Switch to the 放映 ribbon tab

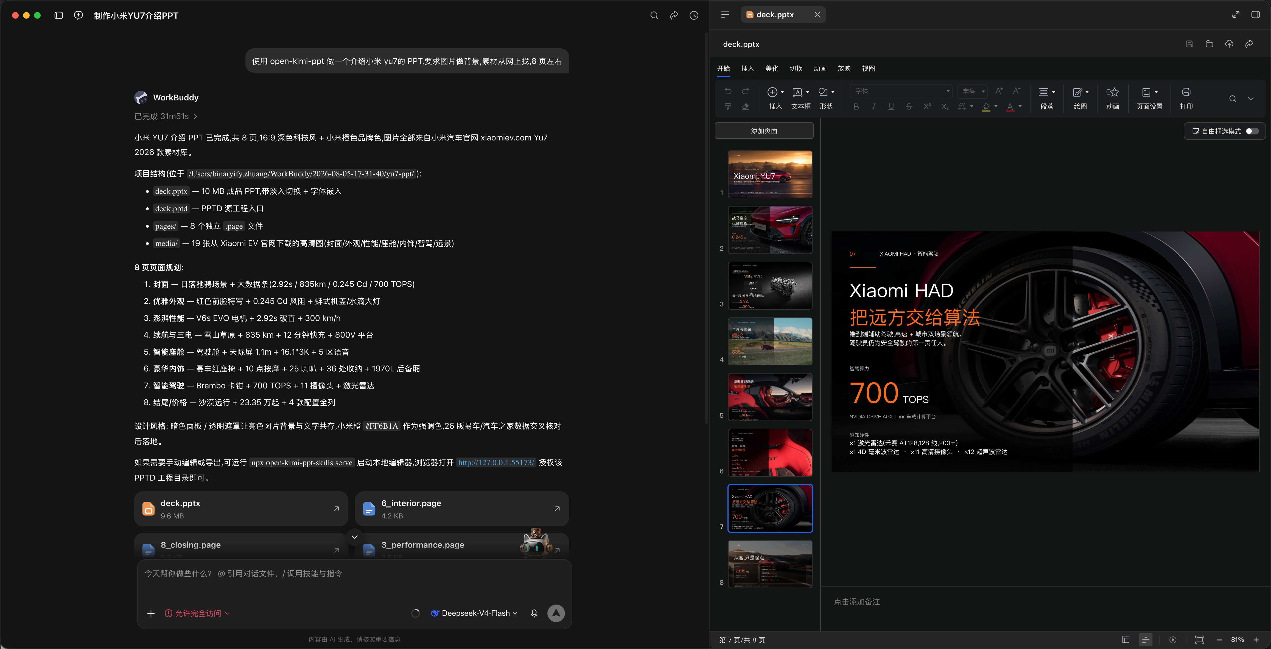tap(844, 69)
